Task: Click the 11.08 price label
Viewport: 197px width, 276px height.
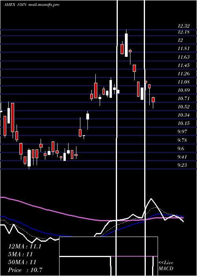Action: (x=184, y=82)
